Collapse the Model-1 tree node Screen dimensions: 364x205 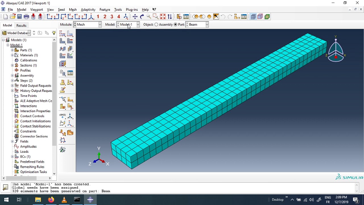coord(8,45)
